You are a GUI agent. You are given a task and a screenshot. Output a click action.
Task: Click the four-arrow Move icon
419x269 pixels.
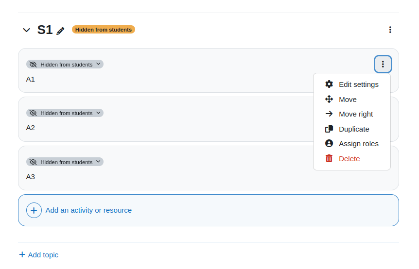click(x=329, y=99)
